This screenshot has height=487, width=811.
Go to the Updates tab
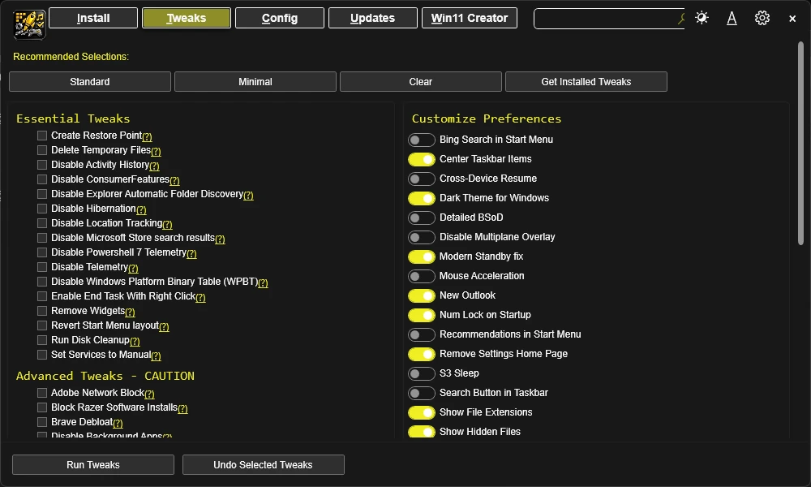click(372, 18)
